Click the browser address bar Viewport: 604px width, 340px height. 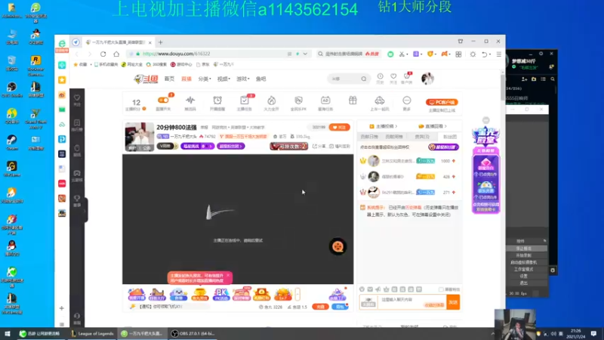212,54
